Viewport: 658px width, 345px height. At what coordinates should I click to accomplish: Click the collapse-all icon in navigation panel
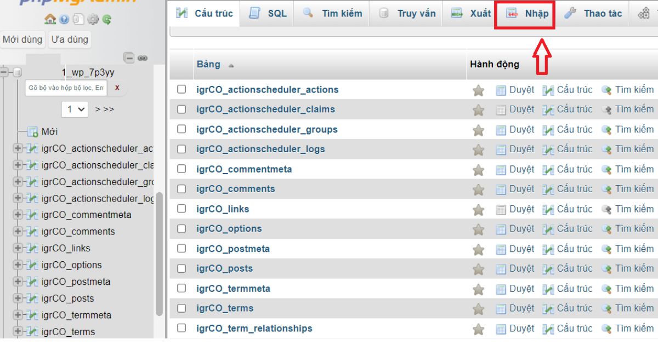click(129, 57)
